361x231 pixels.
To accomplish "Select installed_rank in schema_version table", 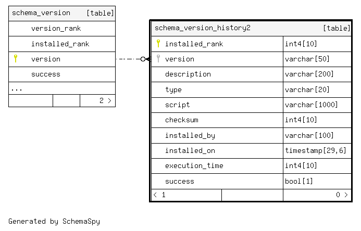I will pyautogui.click(x=62, y=44).
